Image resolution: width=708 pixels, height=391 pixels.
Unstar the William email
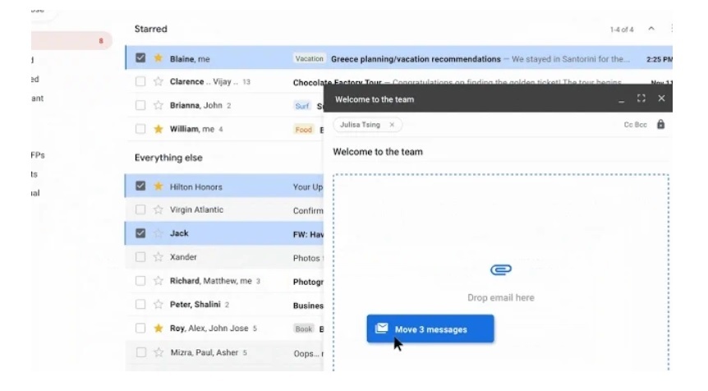coord(159,129)
